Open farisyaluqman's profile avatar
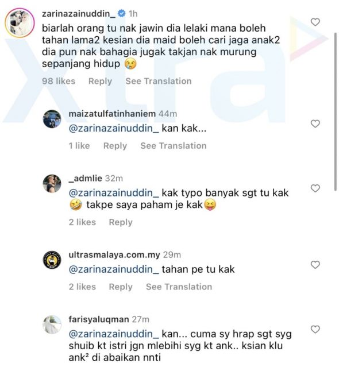The height and width of the screenshot is (371, 339). coord(52,324)
